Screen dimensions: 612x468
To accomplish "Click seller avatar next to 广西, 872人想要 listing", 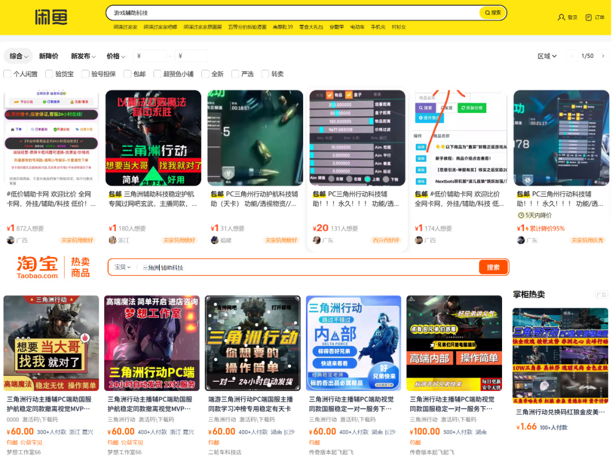I will [x=11, y=241].
